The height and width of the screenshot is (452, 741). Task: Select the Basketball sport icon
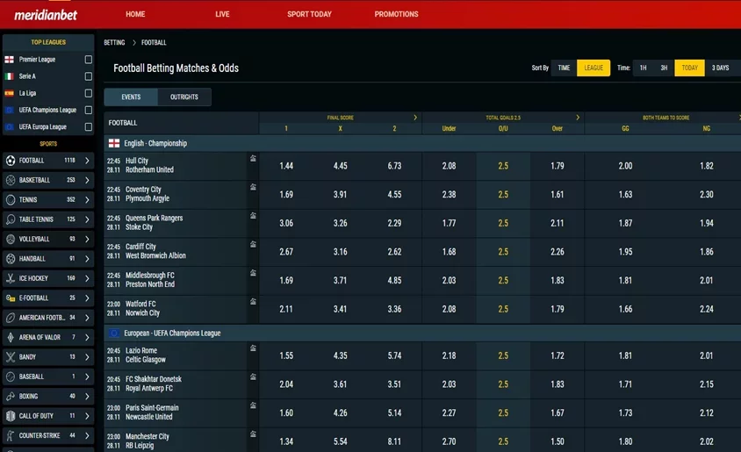(x=11, y=180)
